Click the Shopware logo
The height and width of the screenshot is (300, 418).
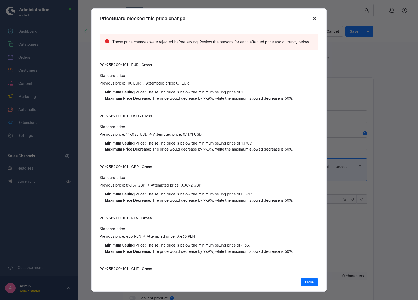10,11
